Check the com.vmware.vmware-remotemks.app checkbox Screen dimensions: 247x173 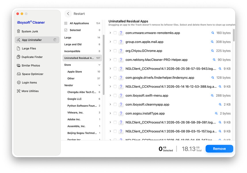coord(115,33)
